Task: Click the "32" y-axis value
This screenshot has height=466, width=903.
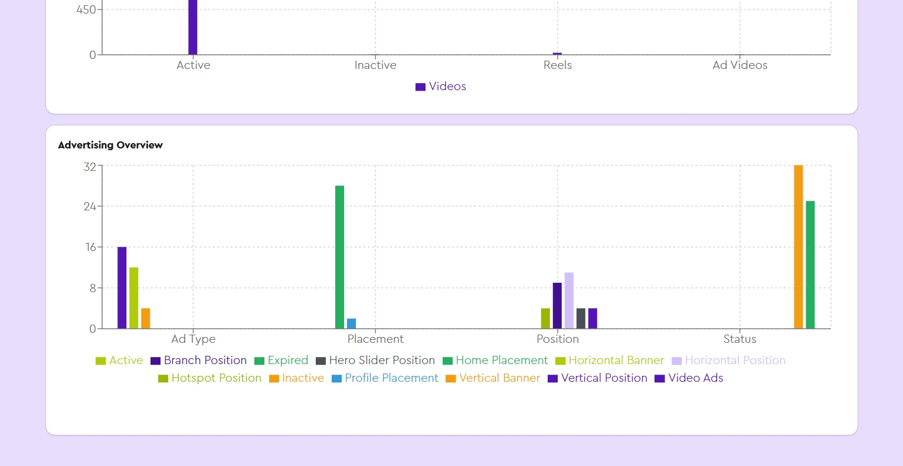Action: 90,167
